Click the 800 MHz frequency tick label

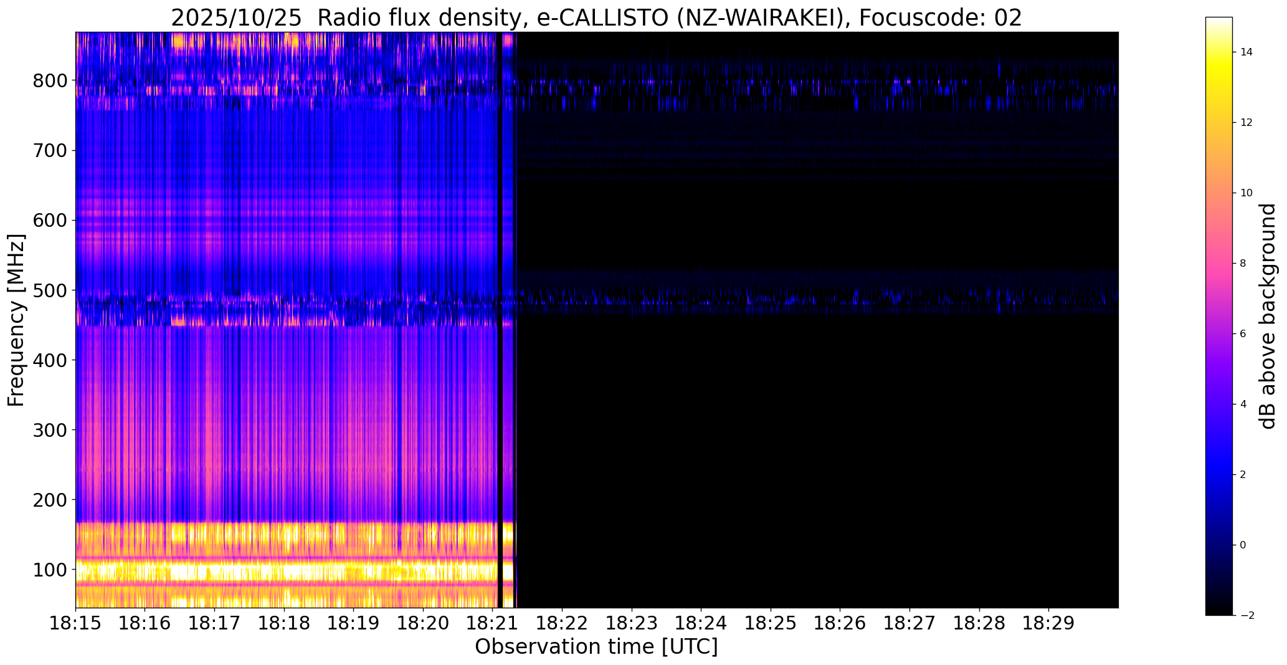click(51, 81)
